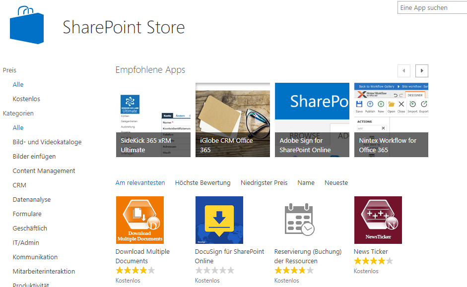The image size is (467, 287).
Task: Open the DocuSign für SharePoint Online icon
Action: coord(219,220)
